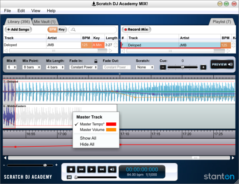
Task: Click the orange Master Volume color swatch
Action: pyautogui.click(x=111, y=130)
